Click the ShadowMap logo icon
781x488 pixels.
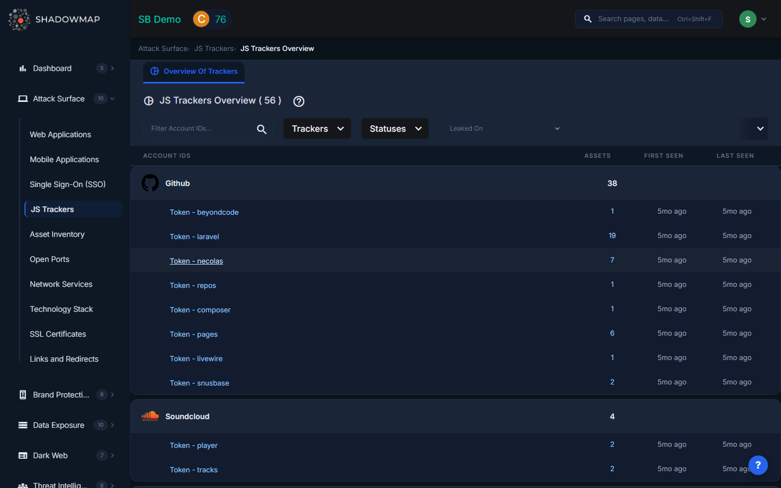(20, 20)
